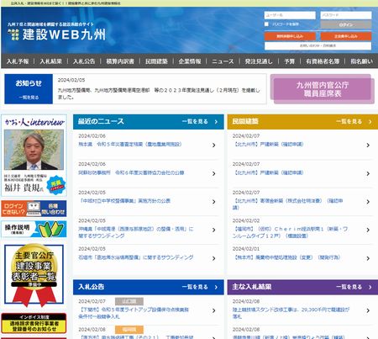
Task: Click chevron beside 【熊本市】廃棄物中間処理施設 row
Action: click(x=368, y=258)
